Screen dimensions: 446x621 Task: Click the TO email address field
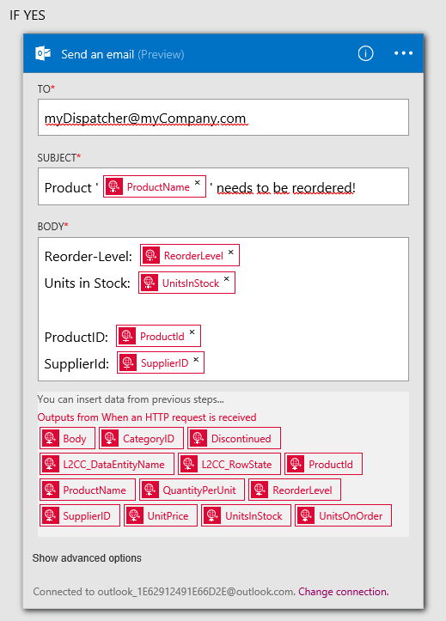pyautogui.click(x=223, y=117)
